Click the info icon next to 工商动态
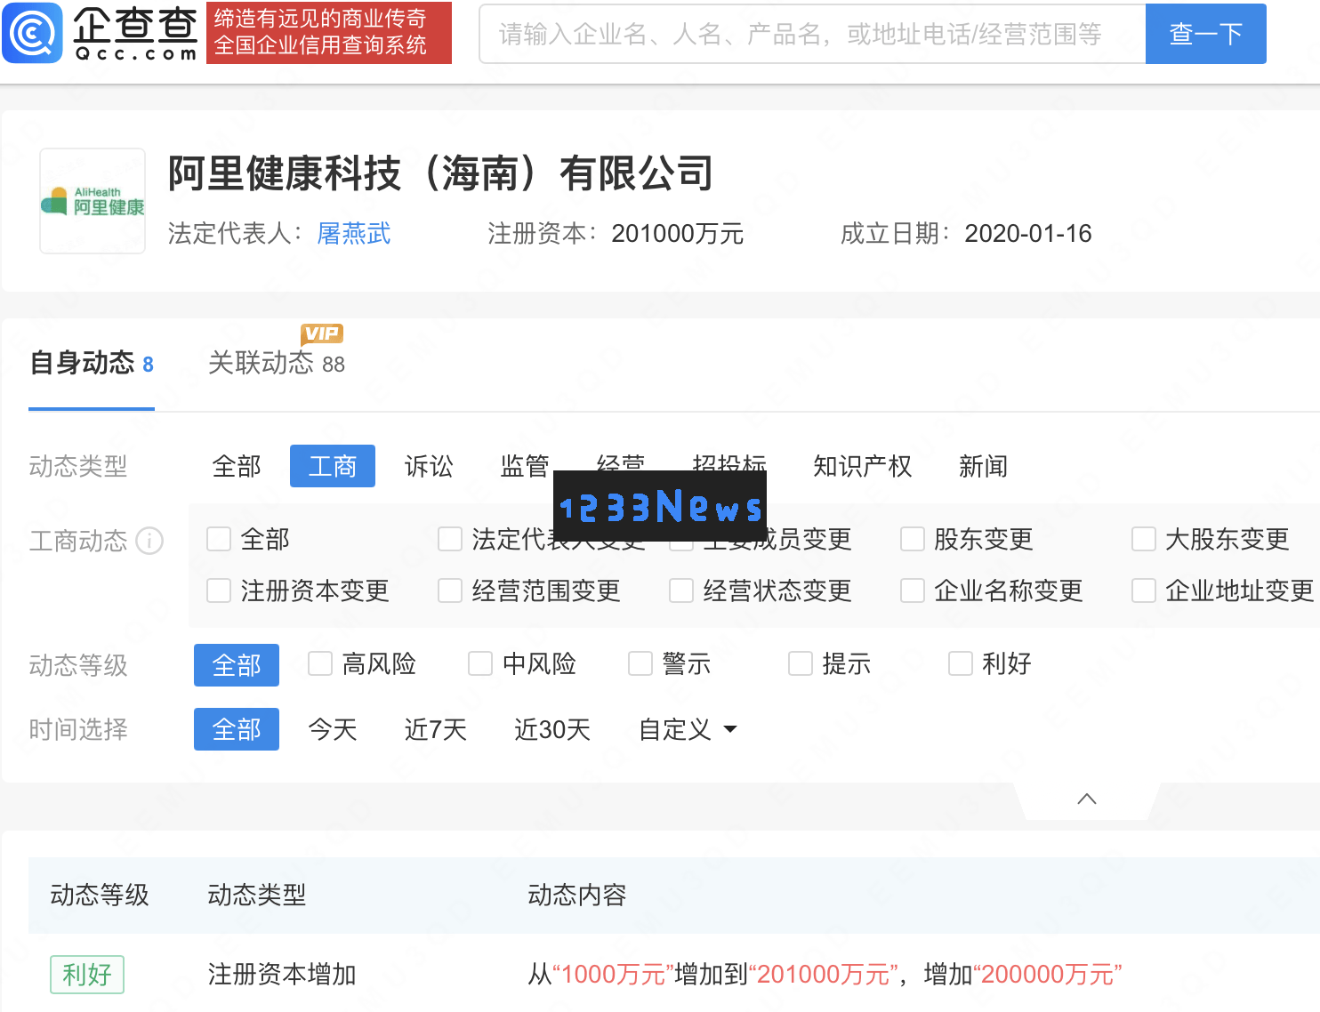The height and width of the screenshot is (1012, 1320). coord(149,541)
